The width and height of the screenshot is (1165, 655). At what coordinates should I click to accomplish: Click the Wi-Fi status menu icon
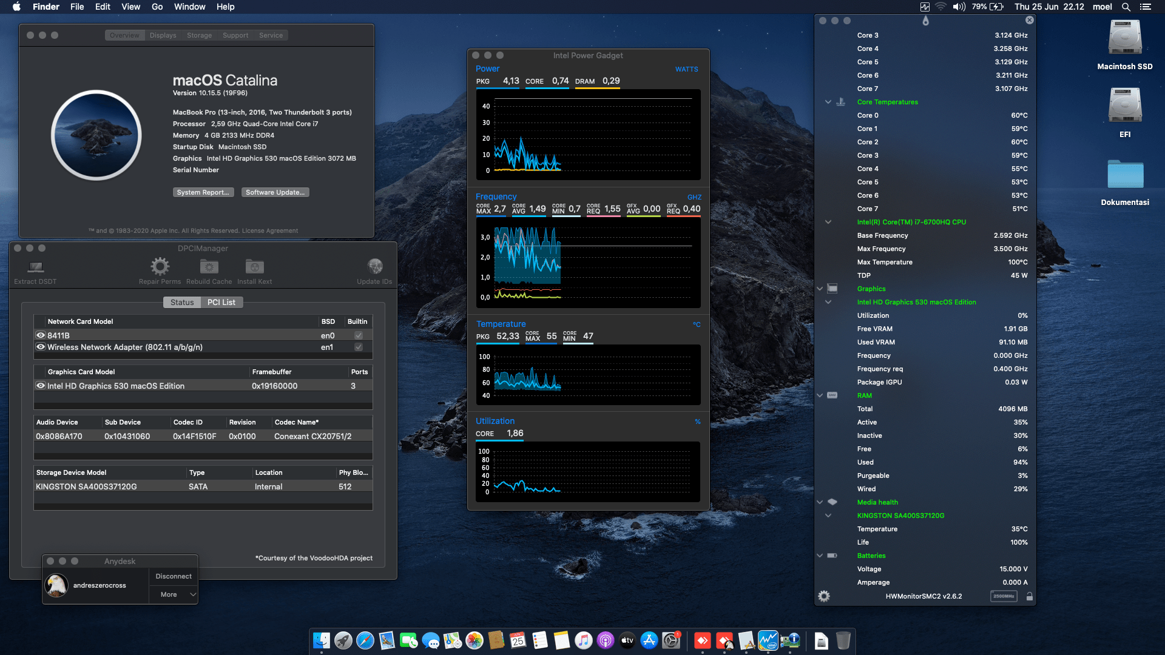tap(940, 7)
